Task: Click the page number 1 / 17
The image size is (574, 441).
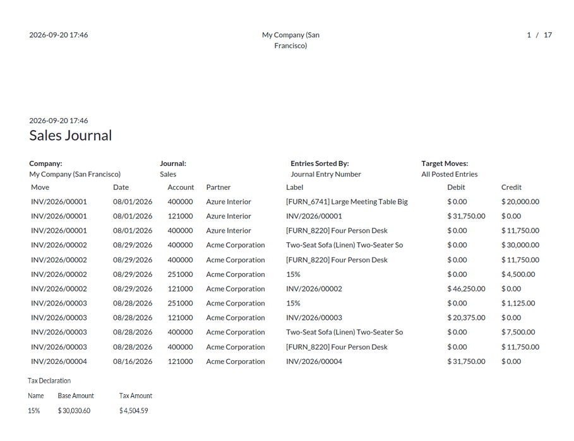Action: 539,35
